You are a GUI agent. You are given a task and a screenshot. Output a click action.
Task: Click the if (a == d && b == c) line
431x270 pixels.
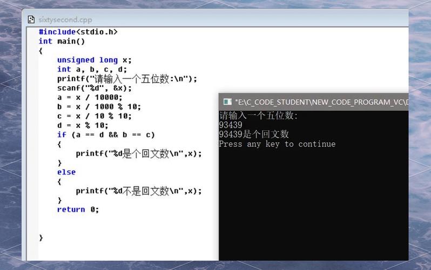[x=106, y=134]
